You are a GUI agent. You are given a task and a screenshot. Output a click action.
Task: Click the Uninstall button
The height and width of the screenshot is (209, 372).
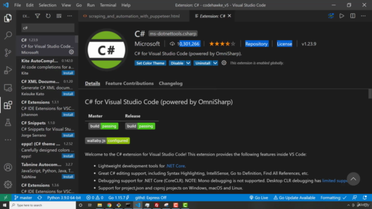click(203, 63)
